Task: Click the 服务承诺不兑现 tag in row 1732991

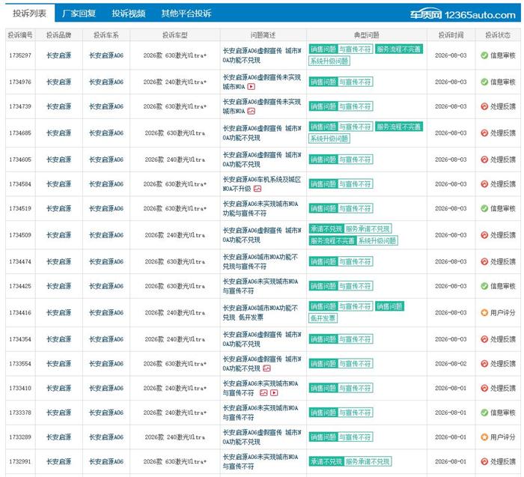Action: click(368, 461)
